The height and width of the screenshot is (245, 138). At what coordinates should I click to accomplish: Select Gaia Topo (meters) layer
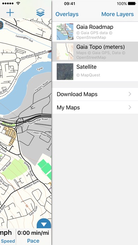tap(95, 51)
